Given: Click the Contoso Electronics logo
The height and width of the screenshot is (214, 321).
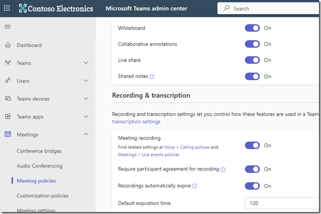Looking at the screenshot, I should 56,8.
